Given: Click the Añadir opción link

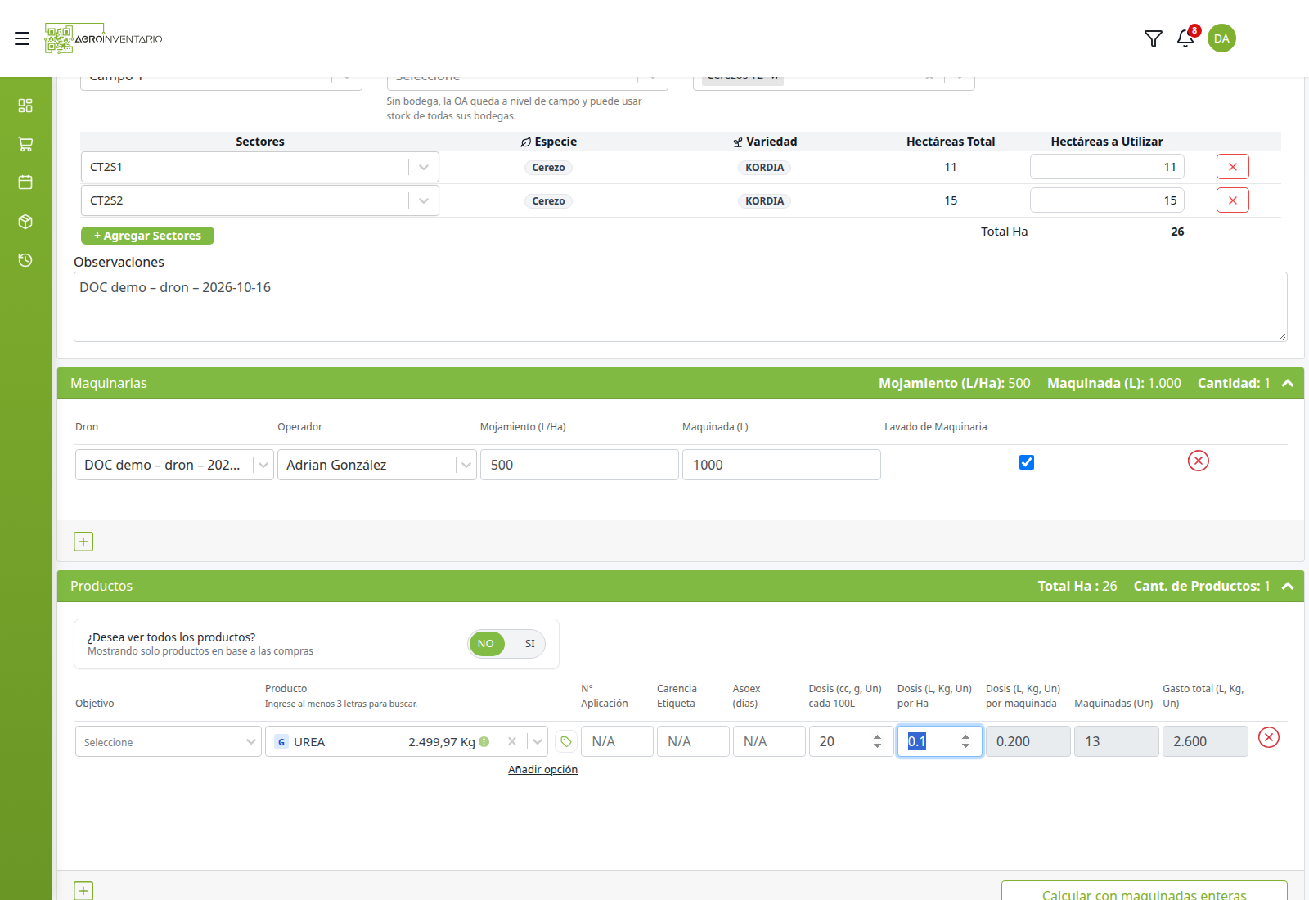Looking at the screenshot, I should point(542,769).
